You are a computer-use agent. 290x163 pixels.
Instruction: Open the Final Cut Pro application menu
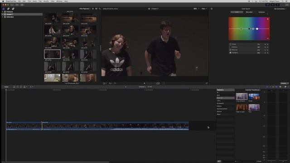tap(11, 1)
